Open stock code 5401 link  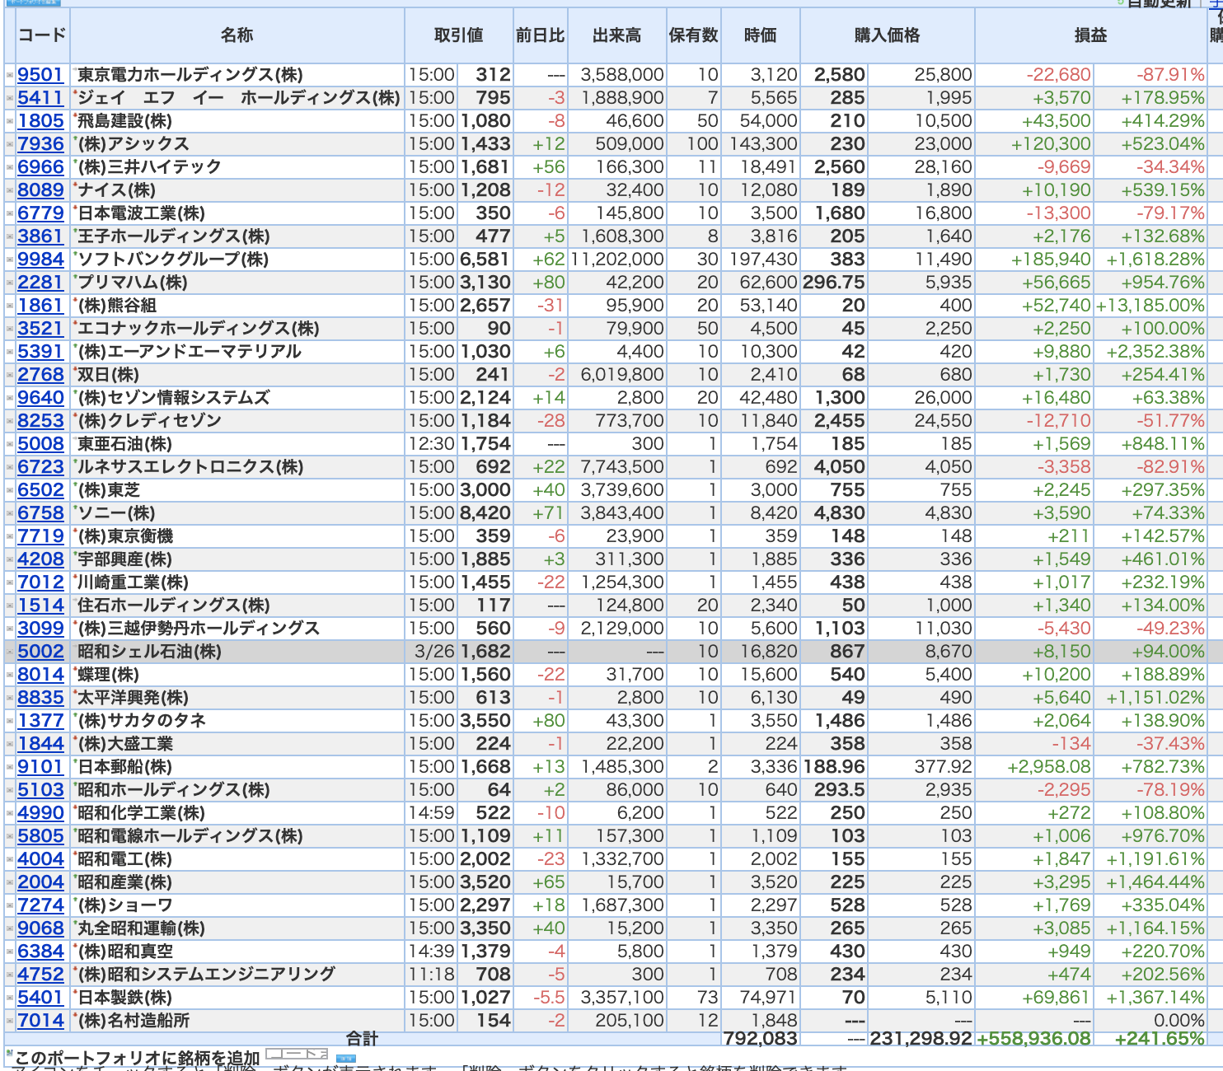coord(40,998)
